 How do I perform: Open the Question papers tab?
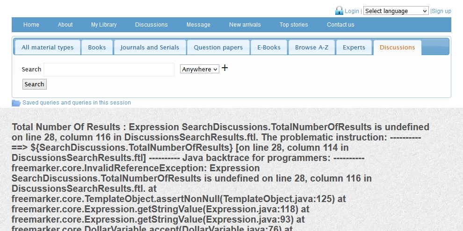tap(218, 48)
